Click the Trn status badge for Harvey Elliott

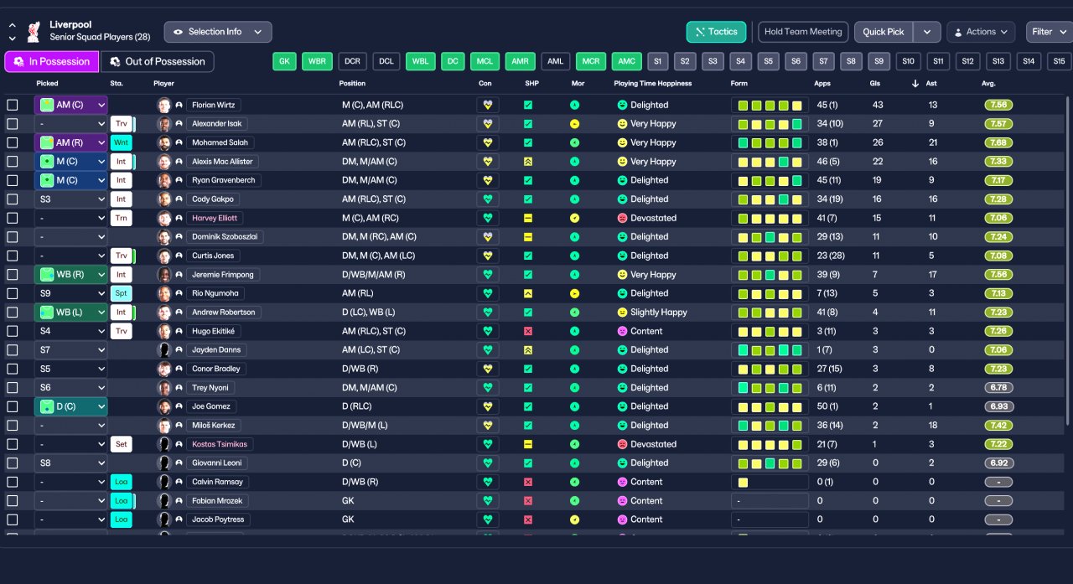122,219
